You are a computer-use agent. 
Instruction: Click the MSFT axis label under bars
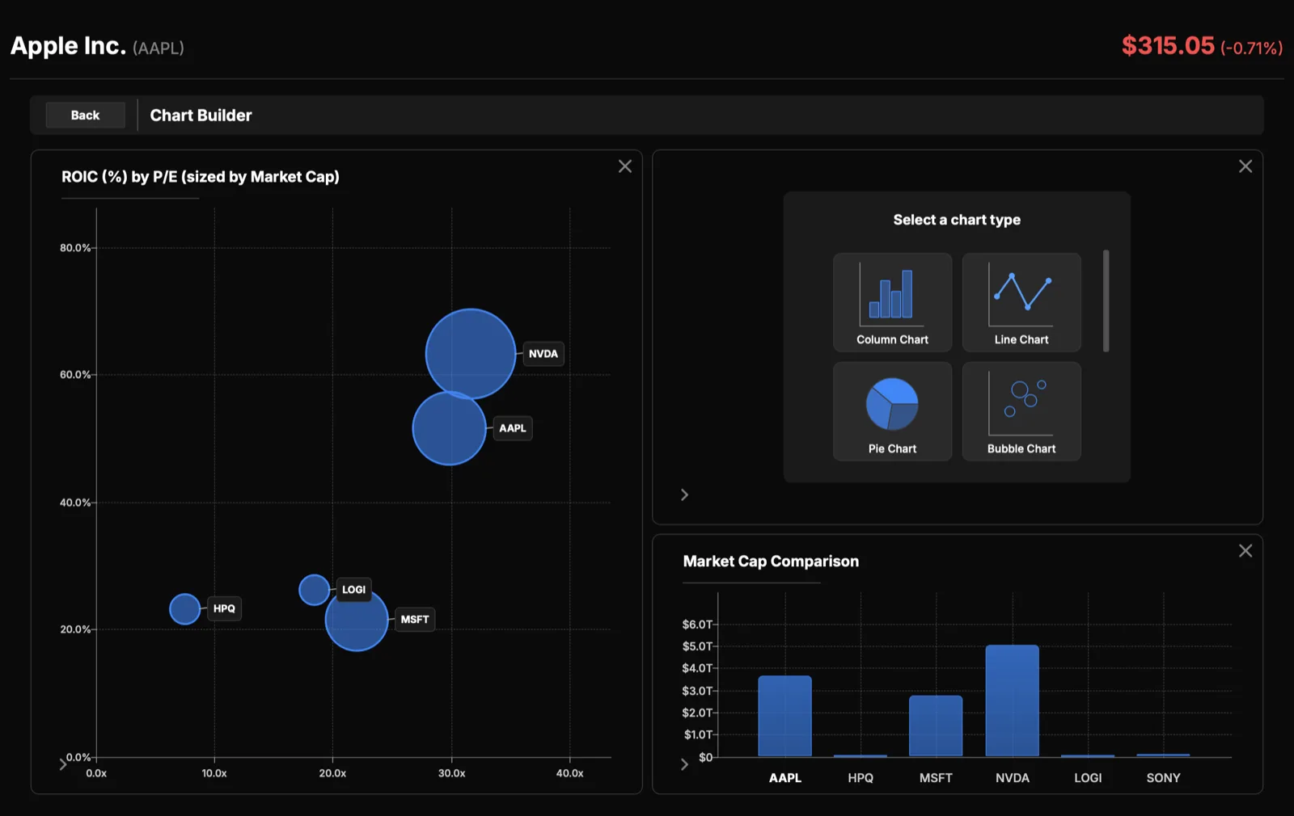point(936,778)
